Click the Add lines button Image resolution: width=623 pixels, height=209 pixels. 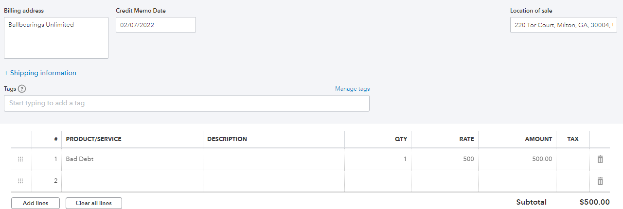(36, 203)
